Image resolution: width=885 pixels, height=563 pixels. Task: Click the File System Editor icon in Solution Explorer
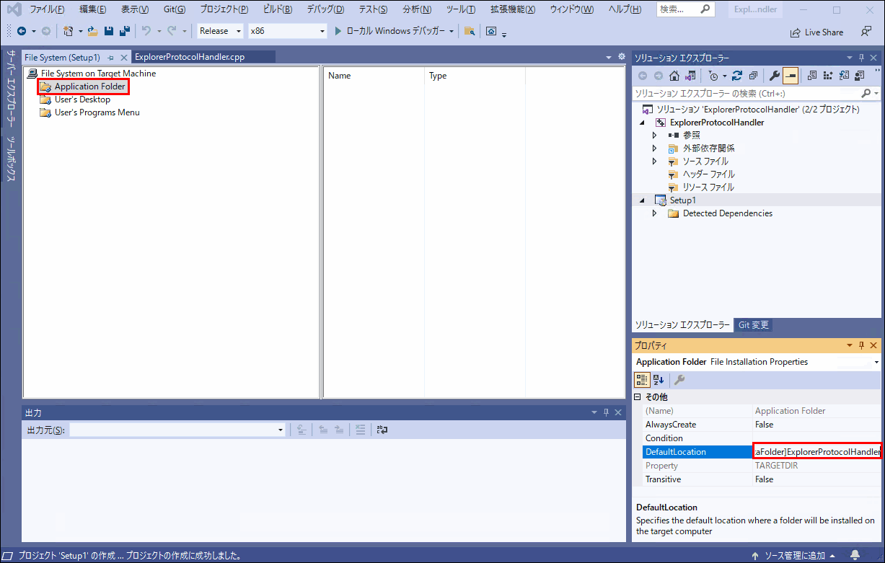click(812, 76)
